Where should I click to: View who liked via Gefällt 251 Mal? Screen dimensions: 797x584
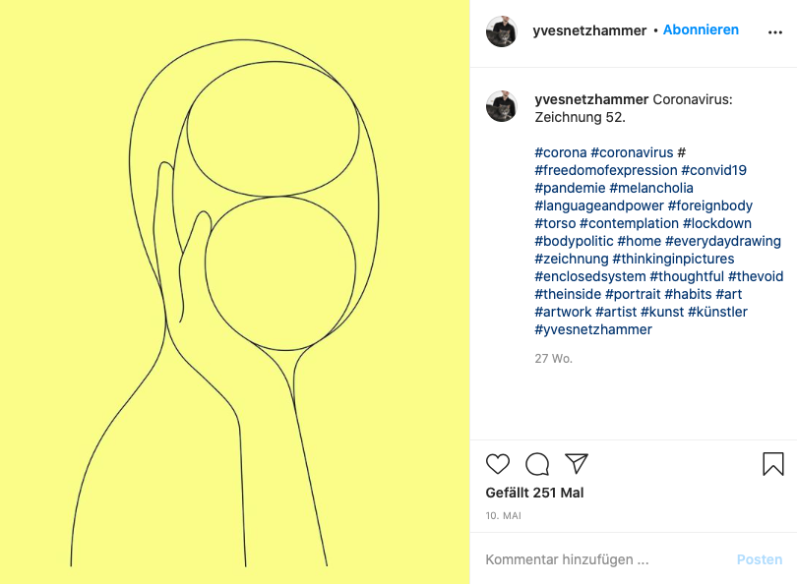[534, 493]
